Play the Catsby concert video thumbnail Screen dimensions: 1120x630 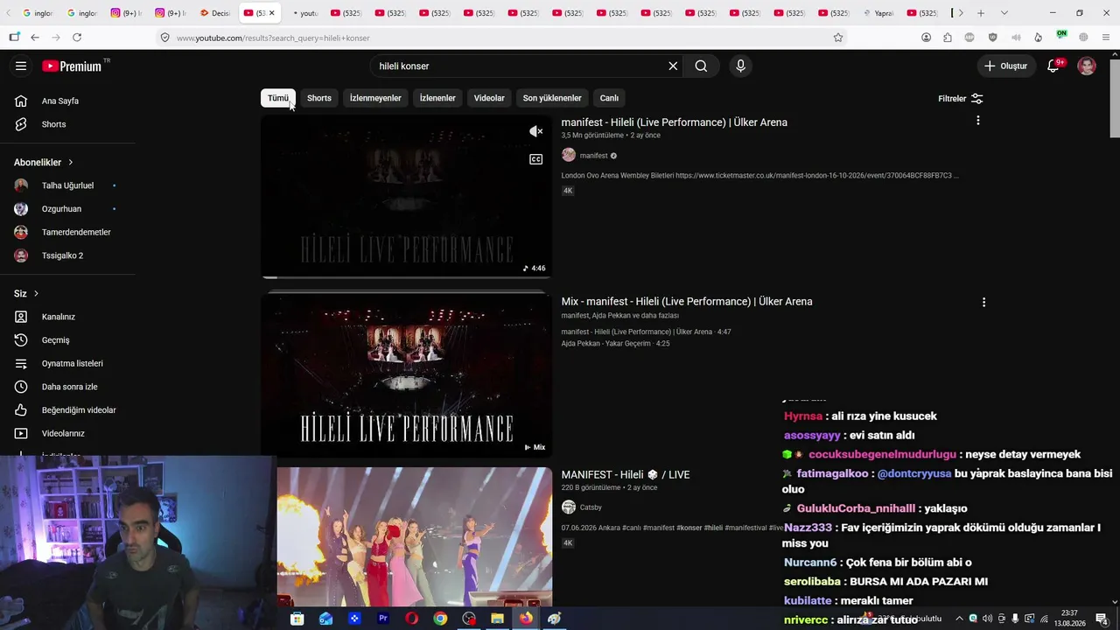415,536
